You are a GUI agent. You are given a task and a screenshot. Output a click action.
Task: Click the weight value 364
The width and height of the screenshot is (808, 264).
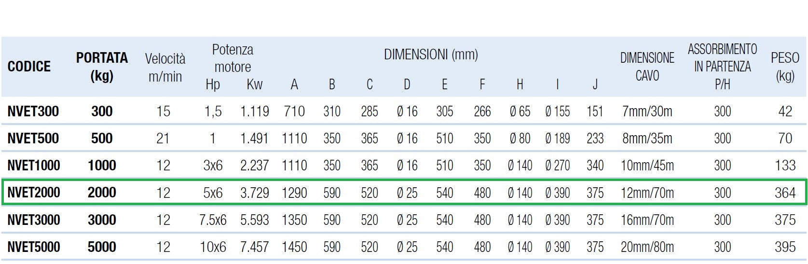(x=785, y=193)
